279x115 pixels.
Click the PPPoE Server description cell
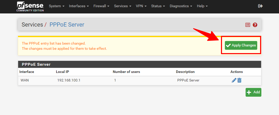pos(188,80)
